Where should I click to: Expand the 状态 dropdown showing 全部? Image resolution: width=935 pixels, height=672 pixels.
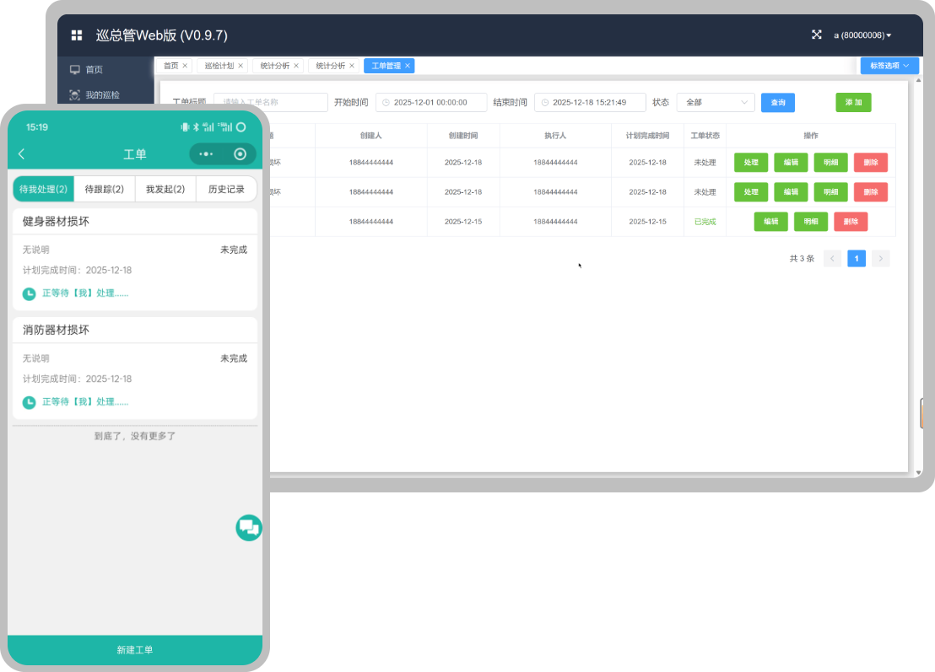tap(715, 102)
